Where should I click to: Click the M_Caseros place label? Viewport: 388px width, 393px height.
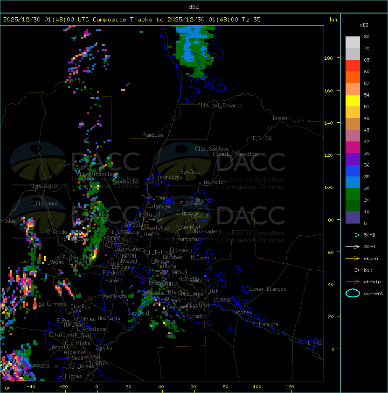click(203, 258)
